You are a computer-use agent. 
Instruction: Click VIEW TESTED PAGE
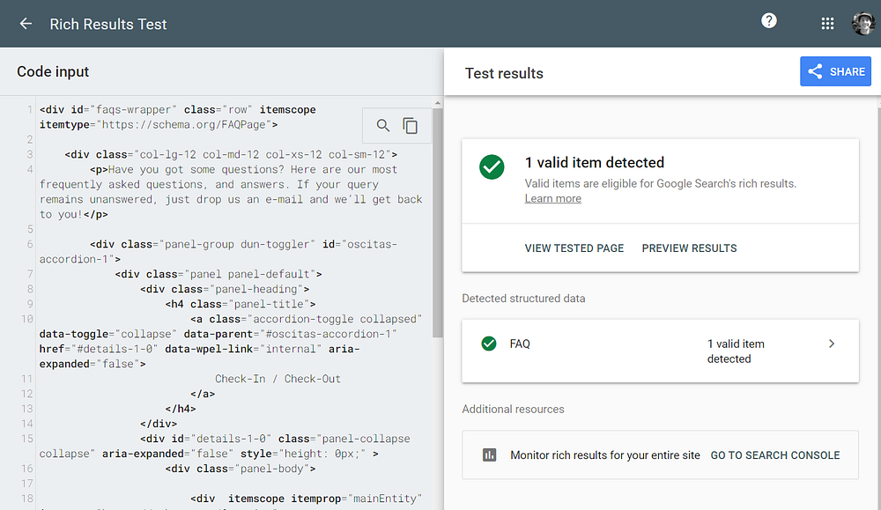coord(574,248)
